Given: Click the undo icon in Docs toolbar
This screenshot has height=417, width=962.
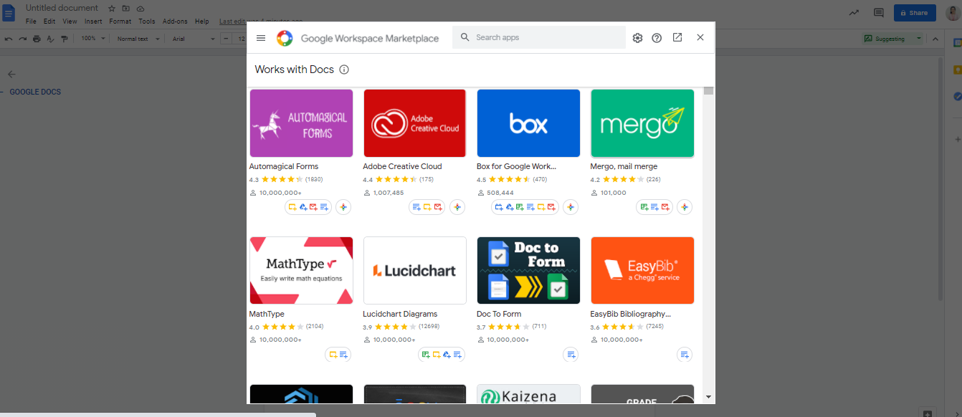Looking at the screenshot, I should (x=9, y=39).
